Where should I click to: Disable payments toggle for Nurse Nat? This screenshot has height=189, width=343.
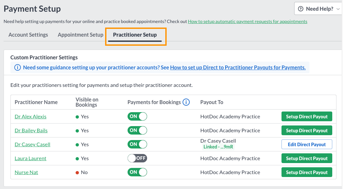137,172
